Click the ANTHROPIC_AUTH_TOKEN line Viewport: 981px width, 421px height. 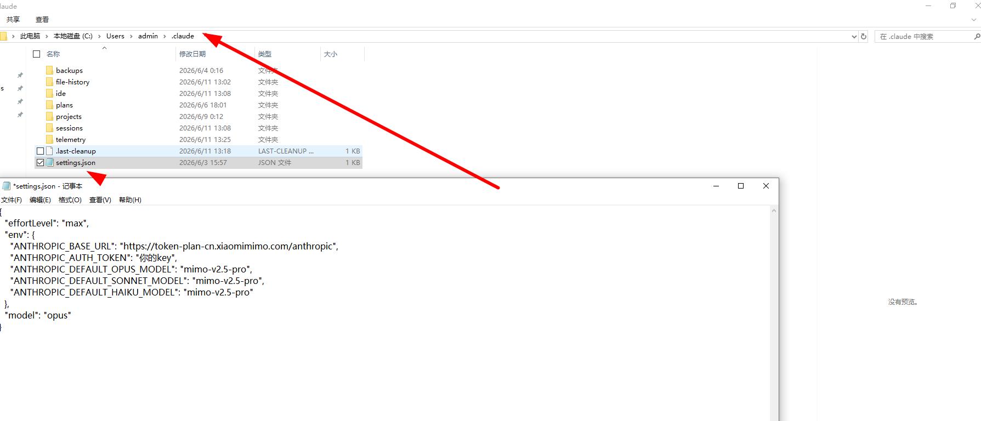pyautogui.click(x=94, y=258)
